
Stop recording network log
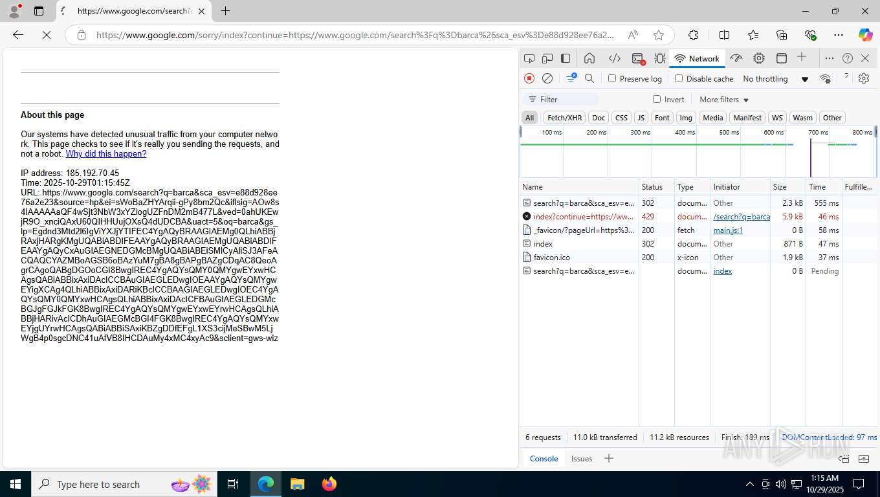pos(529,78)
